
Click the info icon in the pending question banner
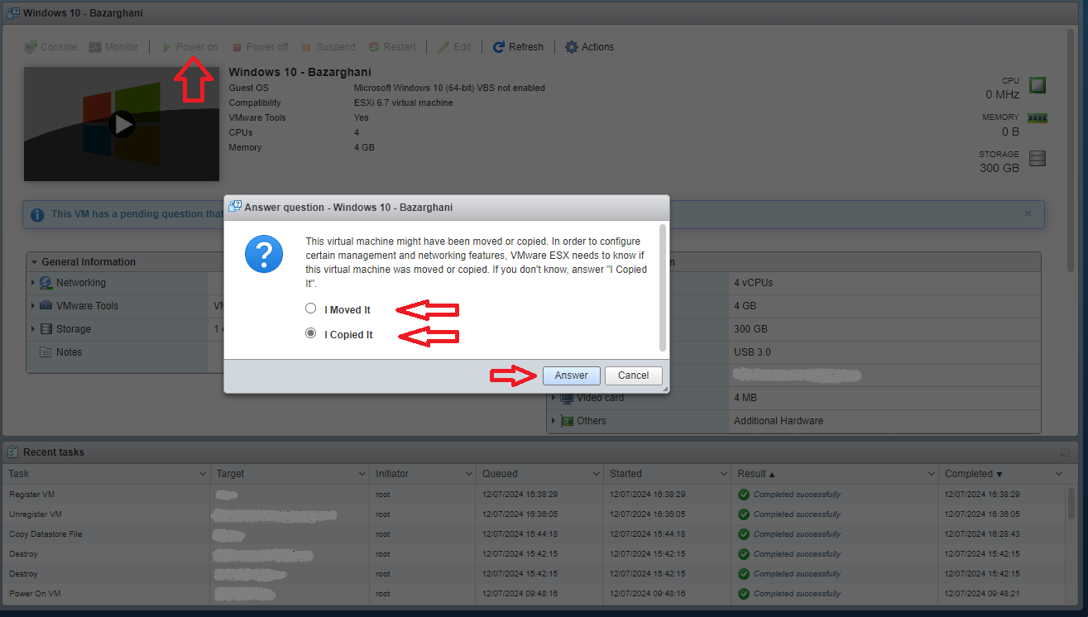click(x=37, y=214)
